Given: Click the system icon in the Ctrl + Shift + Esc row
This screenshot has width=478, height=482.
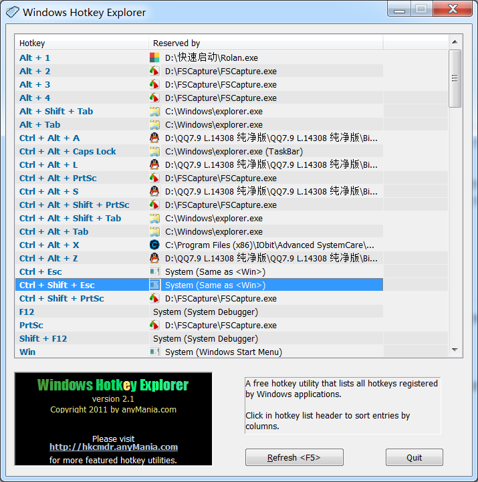Looking at the screenshot, I should pyautogui.click(x=154, y=285).
